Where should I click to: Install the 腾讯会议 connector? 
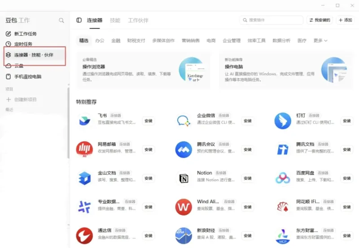coord(248,150)
